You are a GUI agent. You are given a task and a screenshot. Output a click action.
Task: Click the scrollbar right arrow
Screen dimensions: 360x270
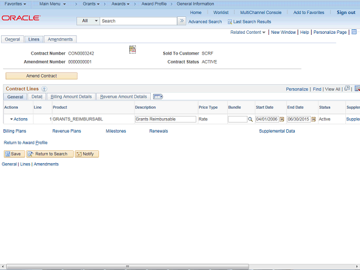357,267
